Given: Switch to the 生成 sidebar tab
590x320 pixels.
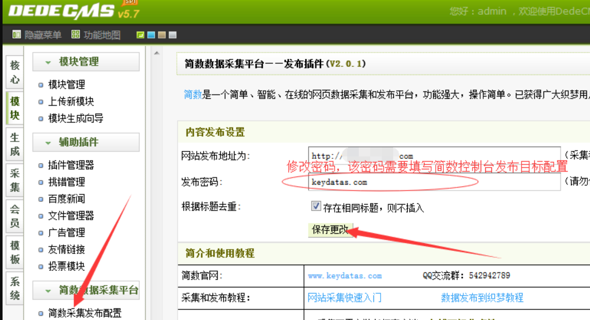Looking at the screenshot, I should 15,144.
